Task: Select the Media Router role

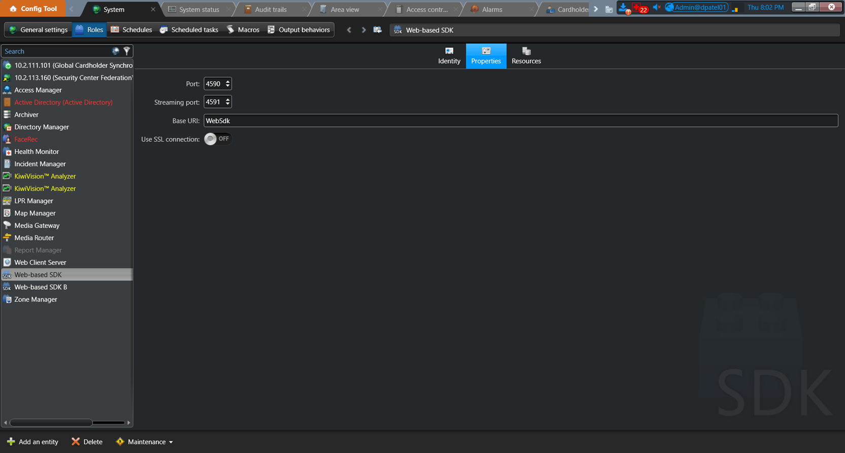Action: coord(67,238)
